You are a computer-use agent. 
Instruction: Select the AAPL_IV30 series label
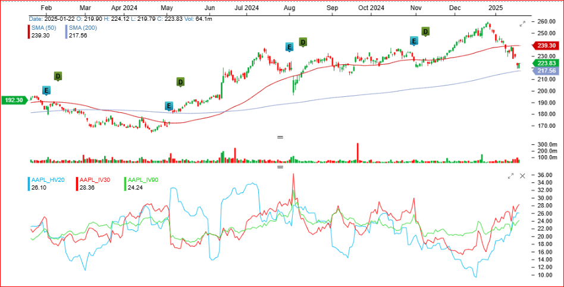pyautogui.click(x=96, y=179)
